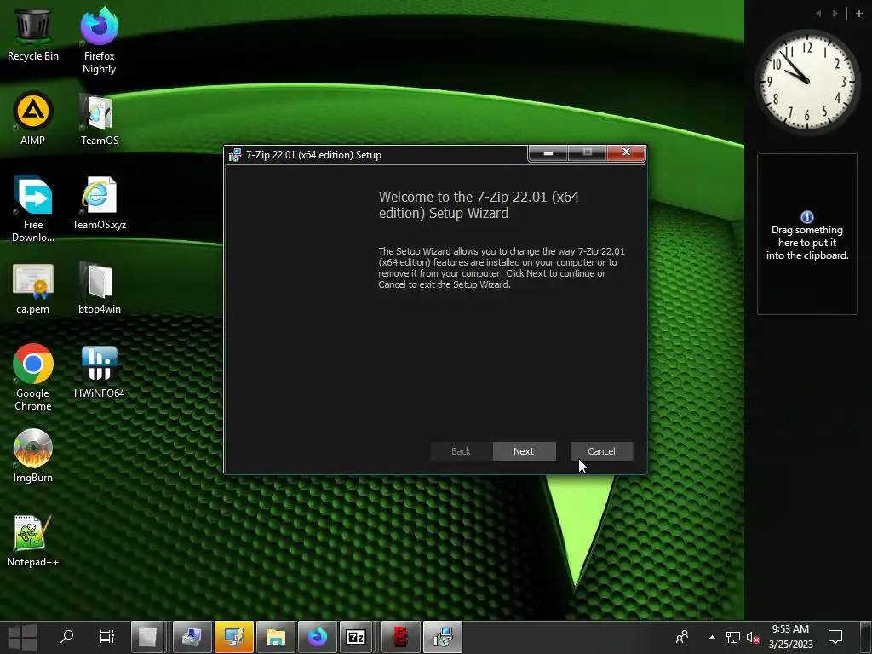
Task: Select the Firefox Nightly desktop icon
Action: point(99,41)
